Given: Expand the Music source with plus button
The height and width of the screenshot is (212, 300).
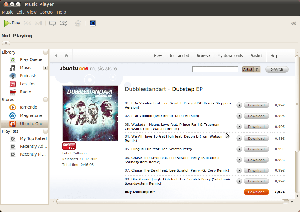Looking at the screenshot, I should [x=45, y=68].
